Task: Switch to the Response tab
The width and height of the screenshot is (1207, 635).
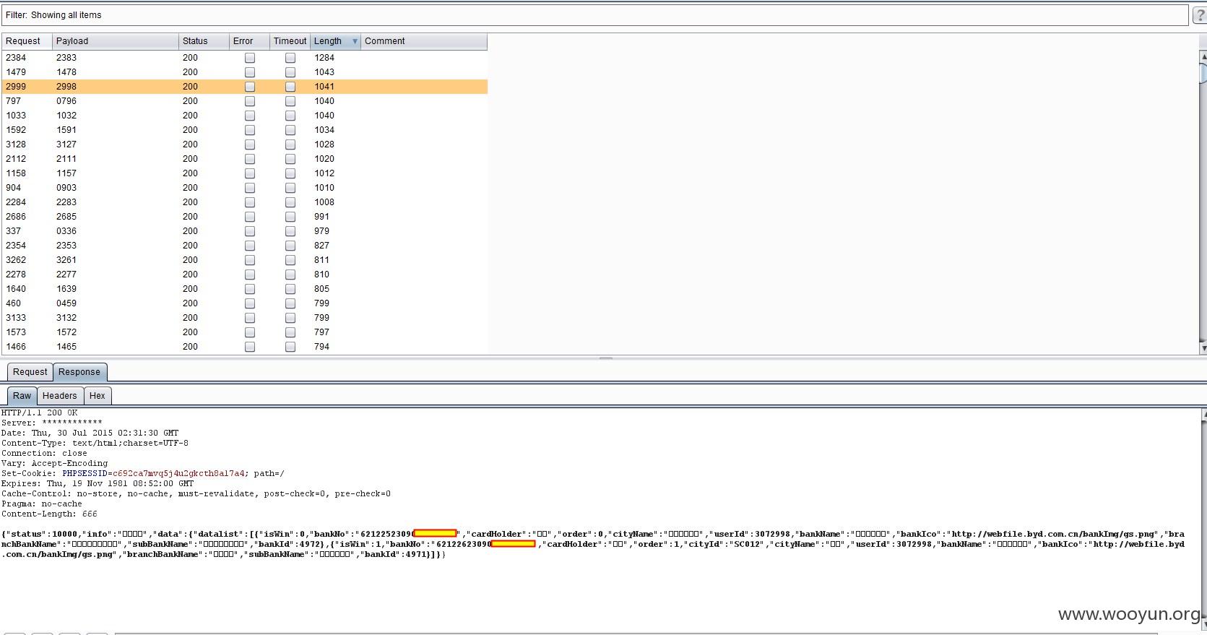Action: pyautogui.click(x=79, y=372)
